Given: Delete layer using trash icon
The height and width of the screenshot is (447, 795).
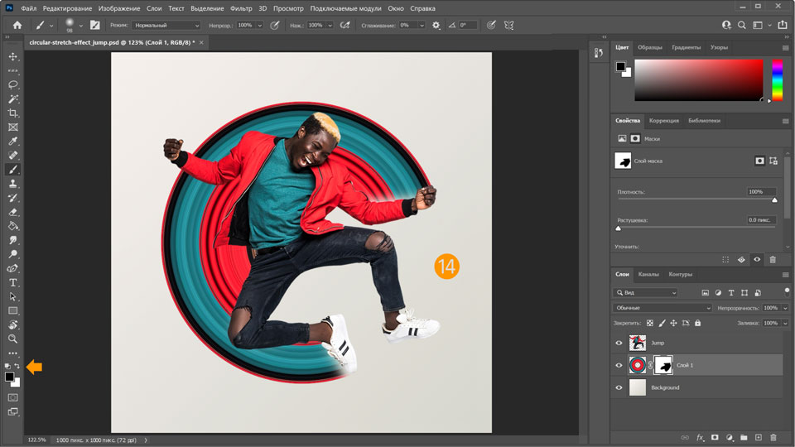Looking at the screenshot, I should 773,437.
